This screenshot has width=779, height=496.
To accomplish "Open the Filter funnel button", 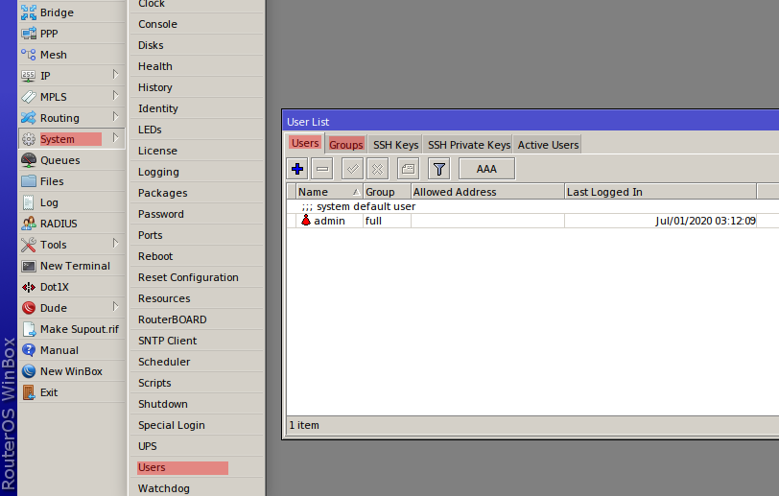I will 439,169.
